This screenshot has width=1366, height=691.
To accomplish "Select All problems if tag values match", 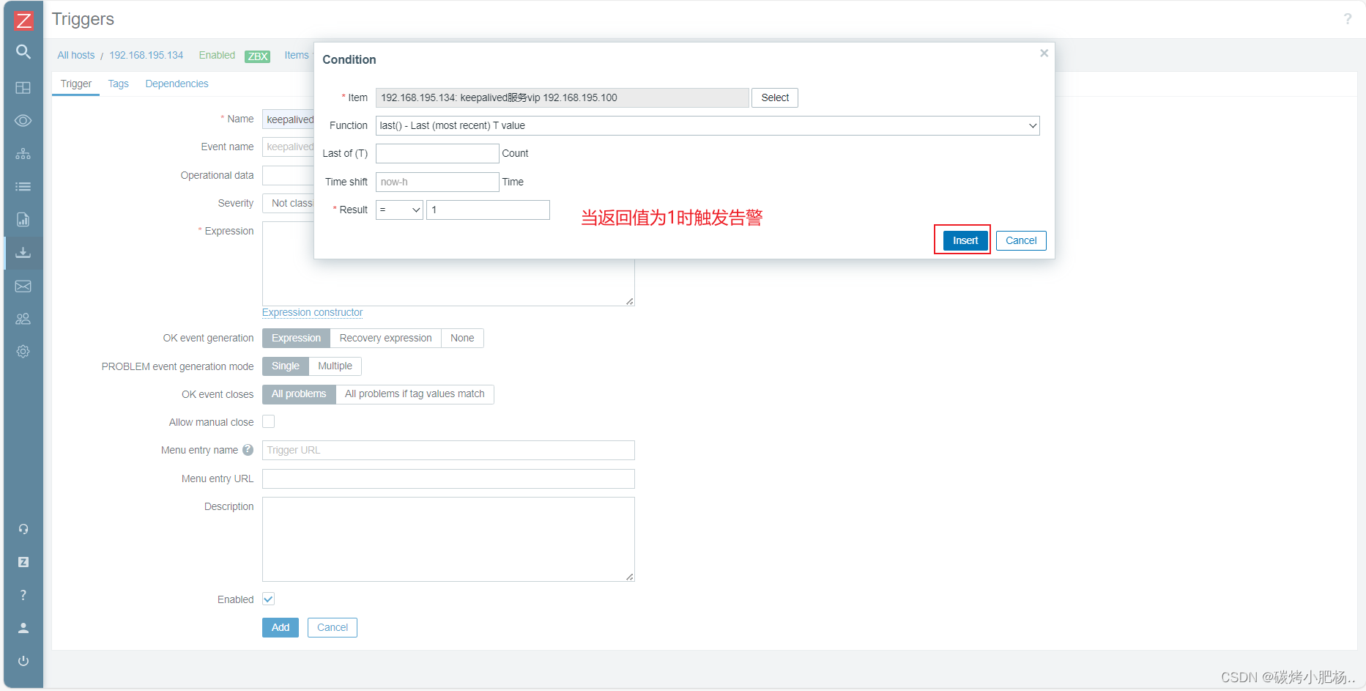I will click(x=415, y=394).
